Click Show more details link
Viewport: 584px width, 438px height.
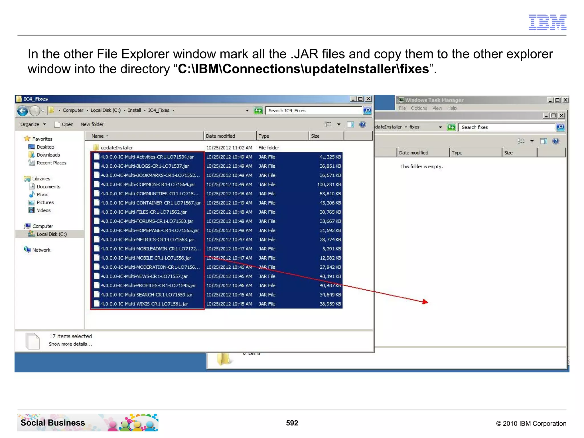(x=70, y=344)
